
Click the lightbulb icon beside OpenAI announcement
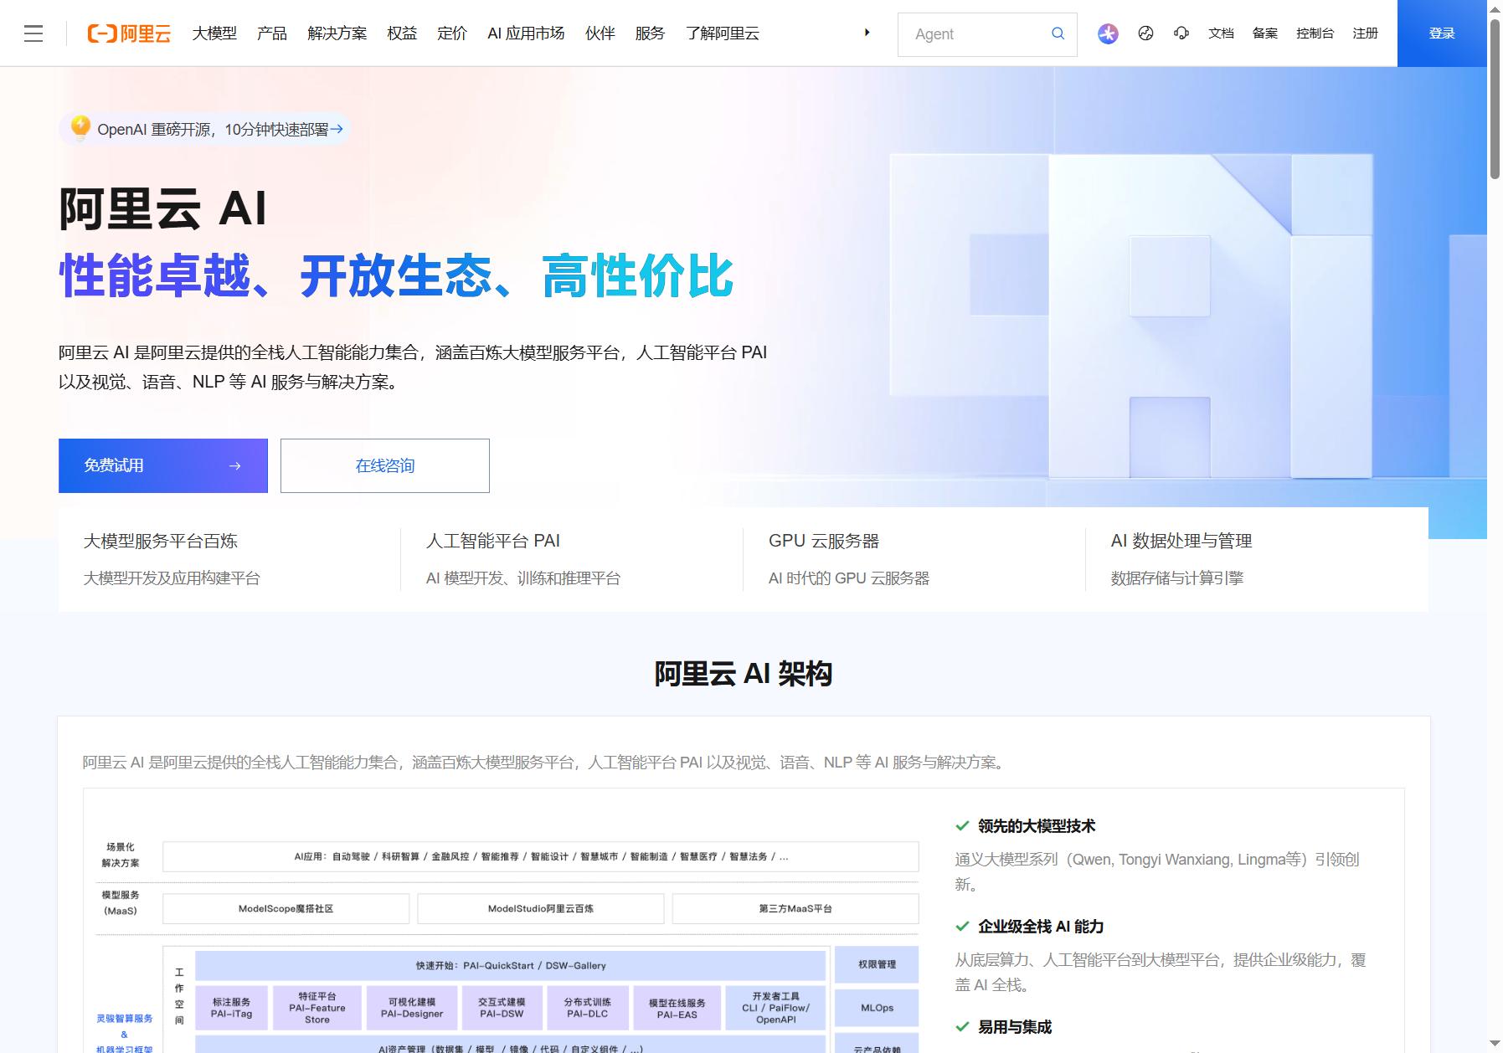(80, 127)
